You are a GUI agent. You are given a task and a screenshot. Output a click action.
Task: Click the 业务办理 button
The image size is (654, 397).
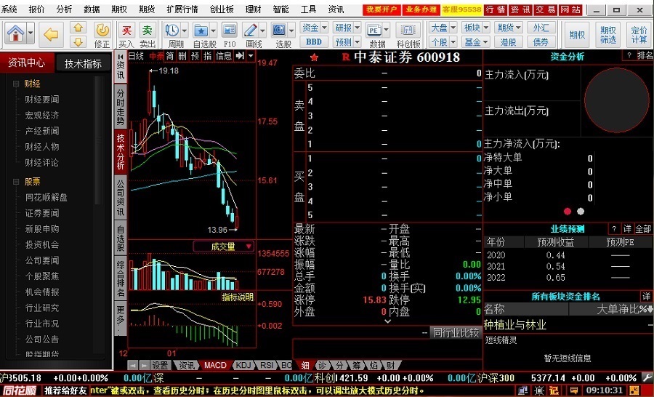(421, 9)
